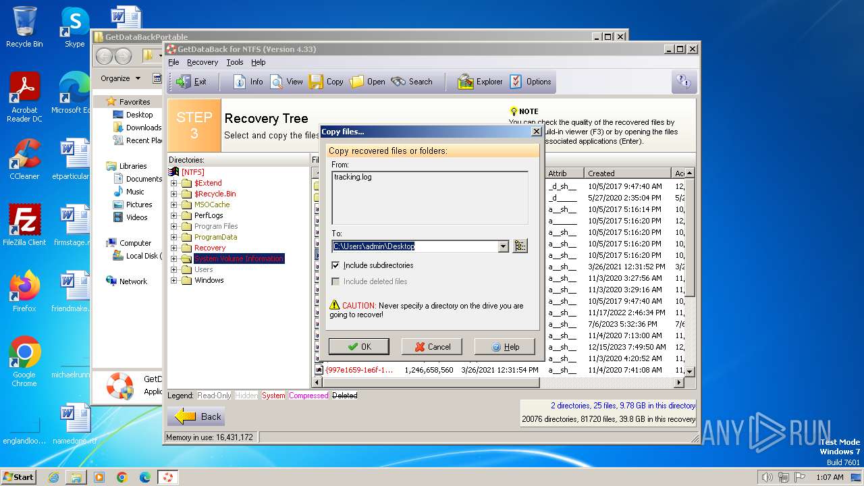This screenshot has height=486, width=864.
Task: Expand the Users folder node
Action: [x=174, y=269]
